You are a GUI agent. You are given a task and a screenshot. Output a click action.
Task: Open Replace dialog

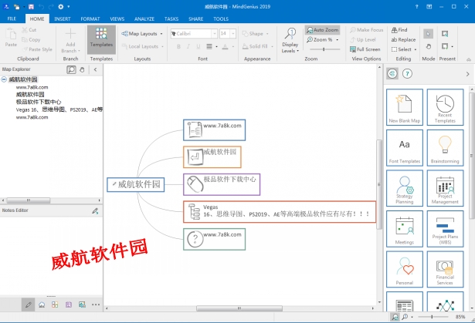[403, 39]
